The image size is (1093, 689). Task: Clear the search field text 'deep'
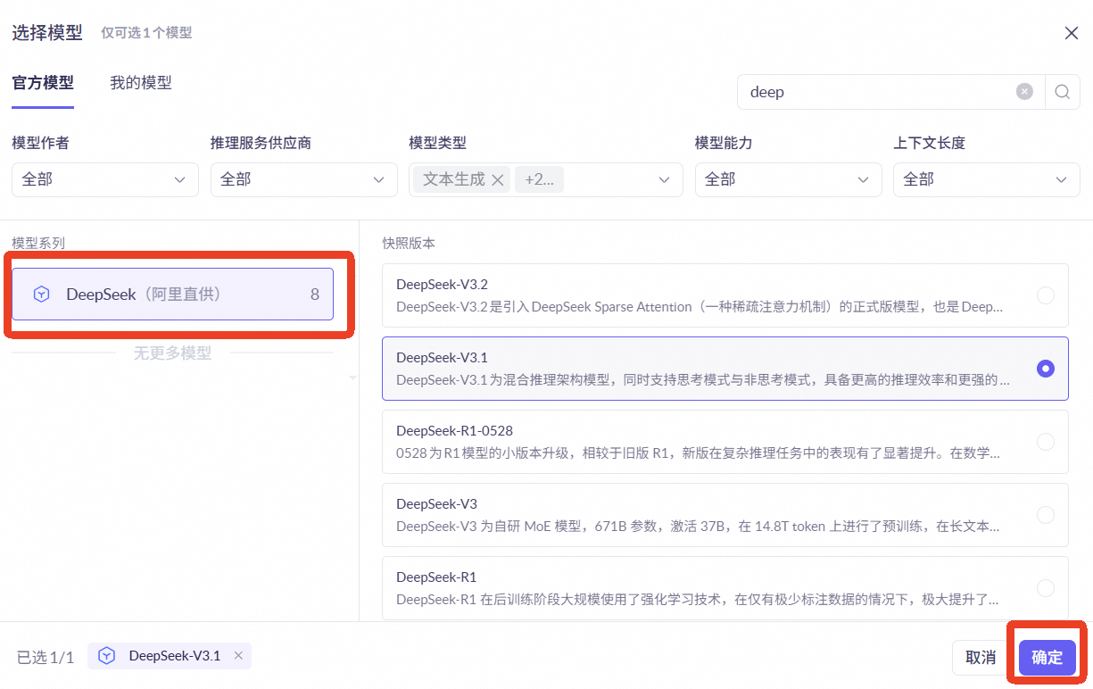point(1025,91)
